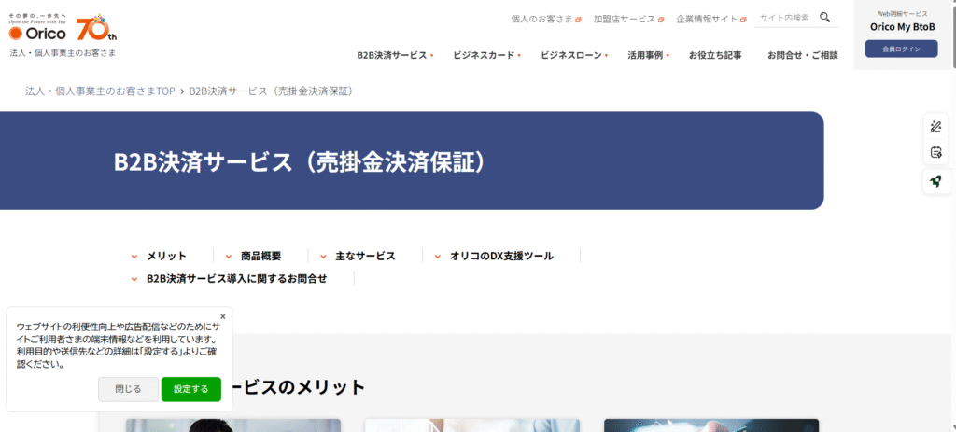
Task: Expand the B2B決済サービス navigation menu
Action: (394, 56)
